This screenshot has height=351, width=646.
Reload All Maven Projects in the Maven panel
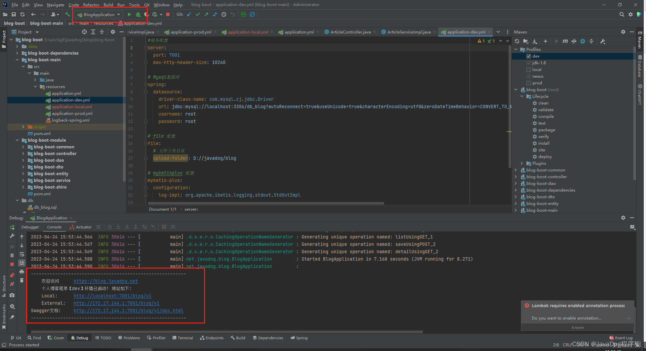[x=517, y=41]
